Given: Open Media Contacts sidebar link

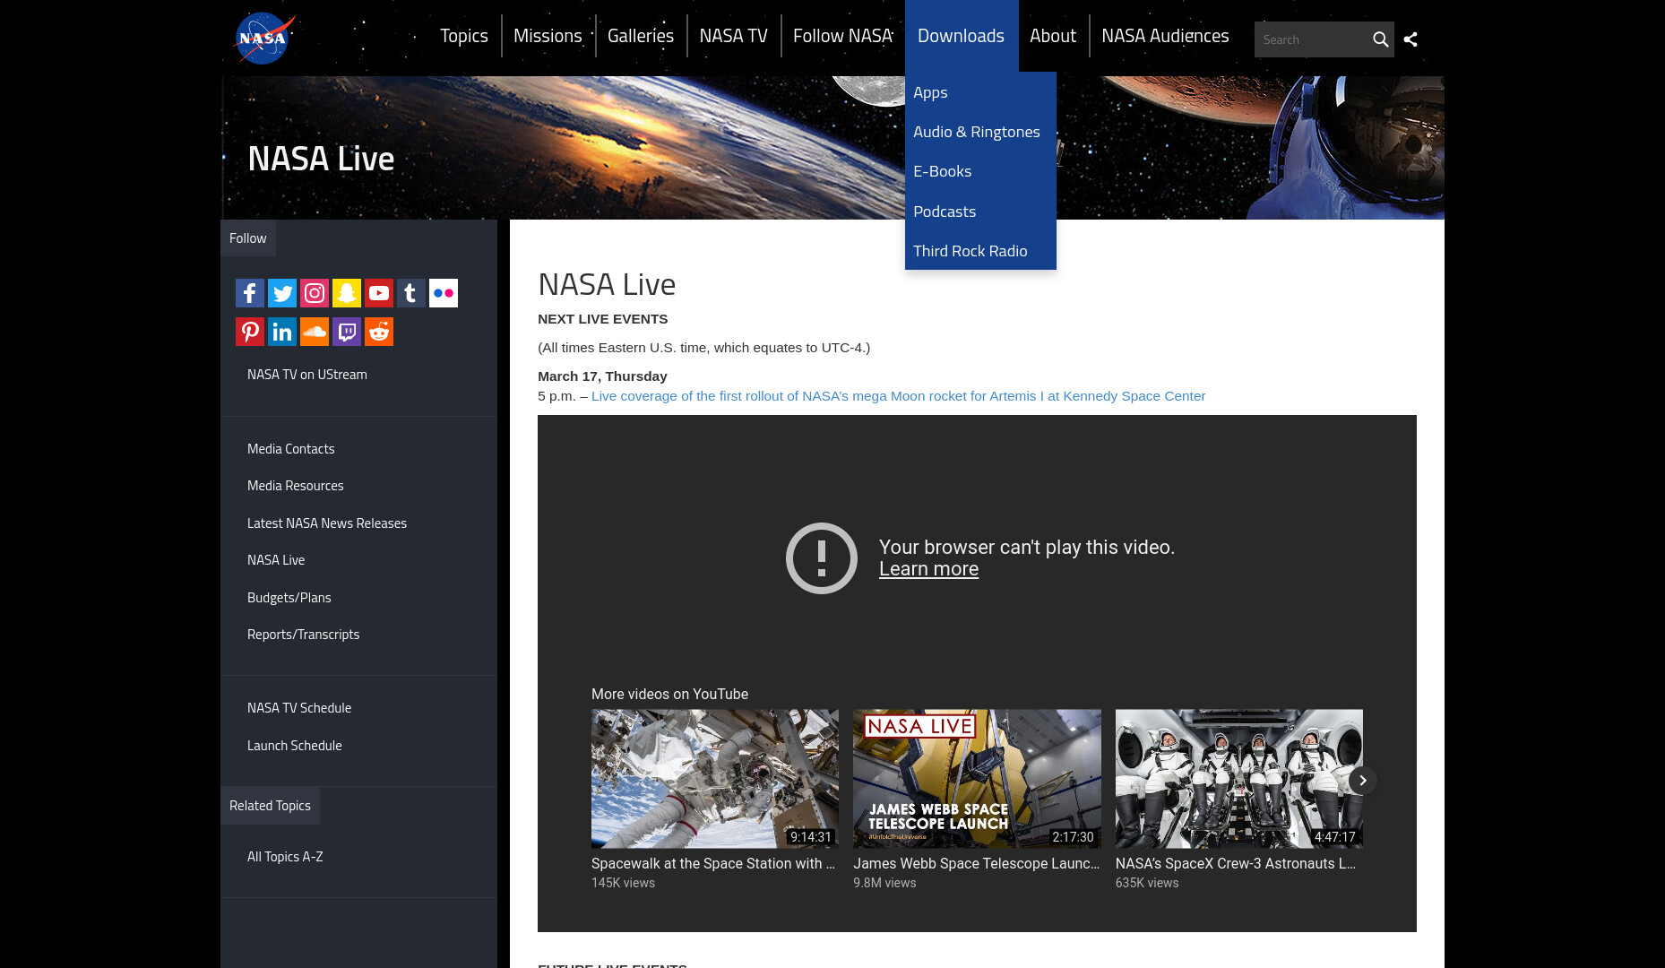Looking at the screenshot, I should click(x=291, y=449).
